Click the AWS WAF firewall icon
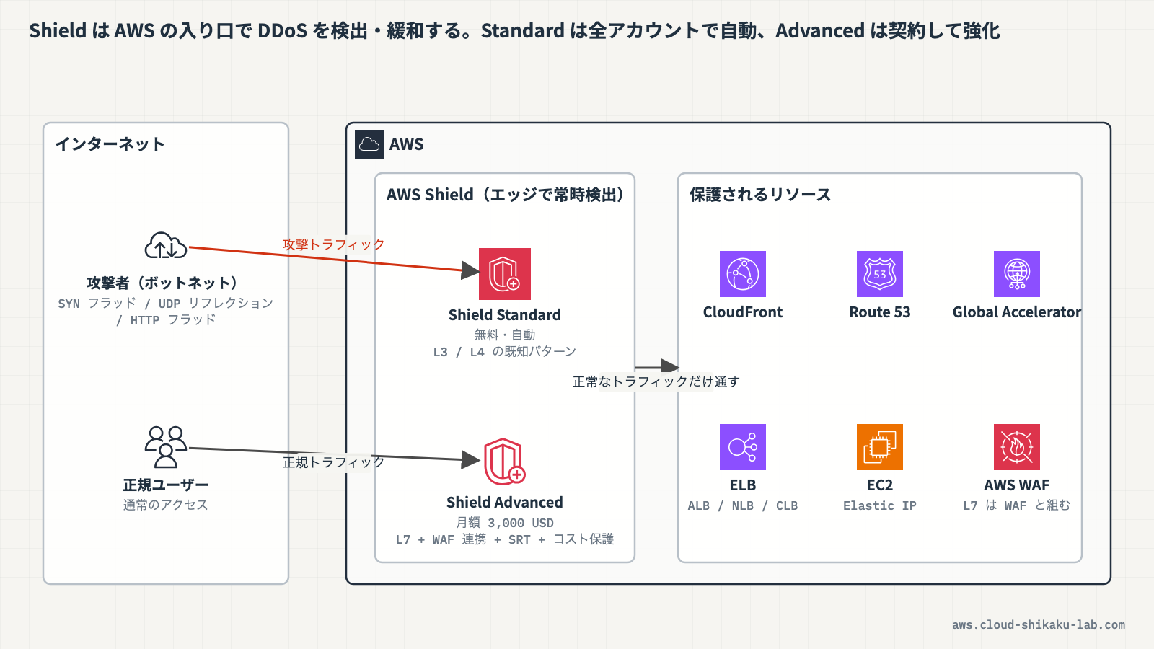 click(1017, 447)
